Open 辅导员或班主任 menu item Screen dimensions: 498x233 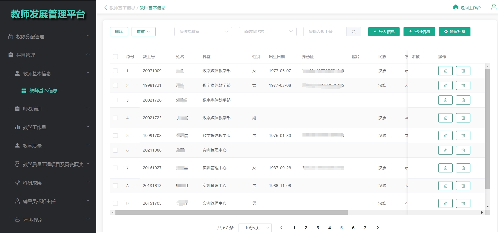48,201
